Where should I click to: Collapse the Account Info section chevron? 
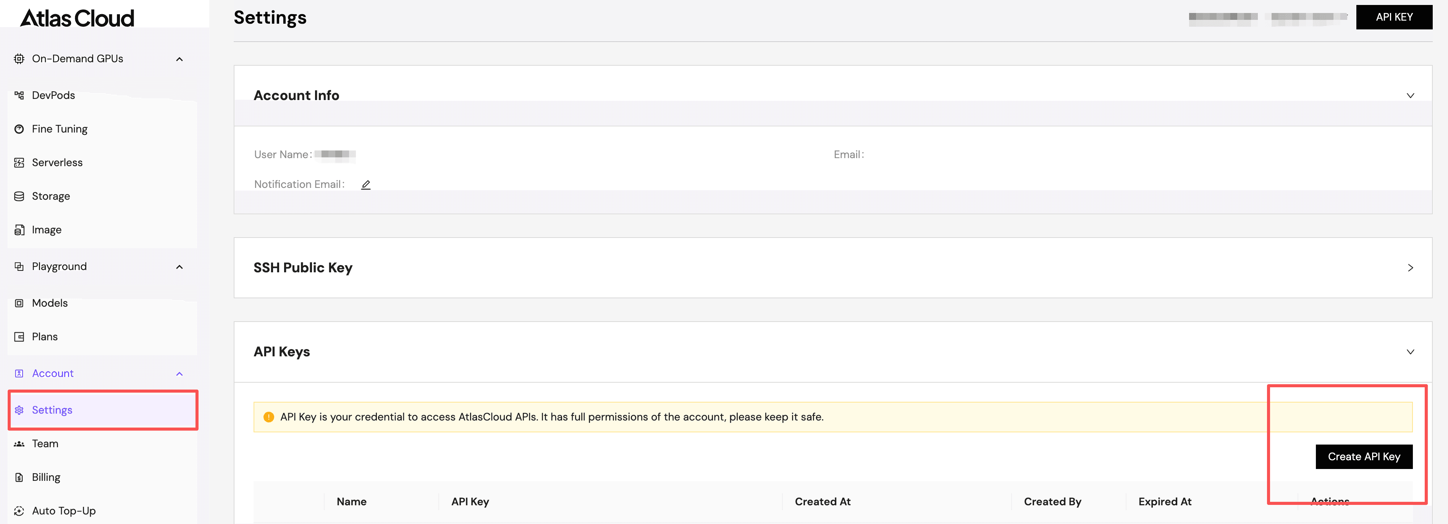[x=1410, y=95]
